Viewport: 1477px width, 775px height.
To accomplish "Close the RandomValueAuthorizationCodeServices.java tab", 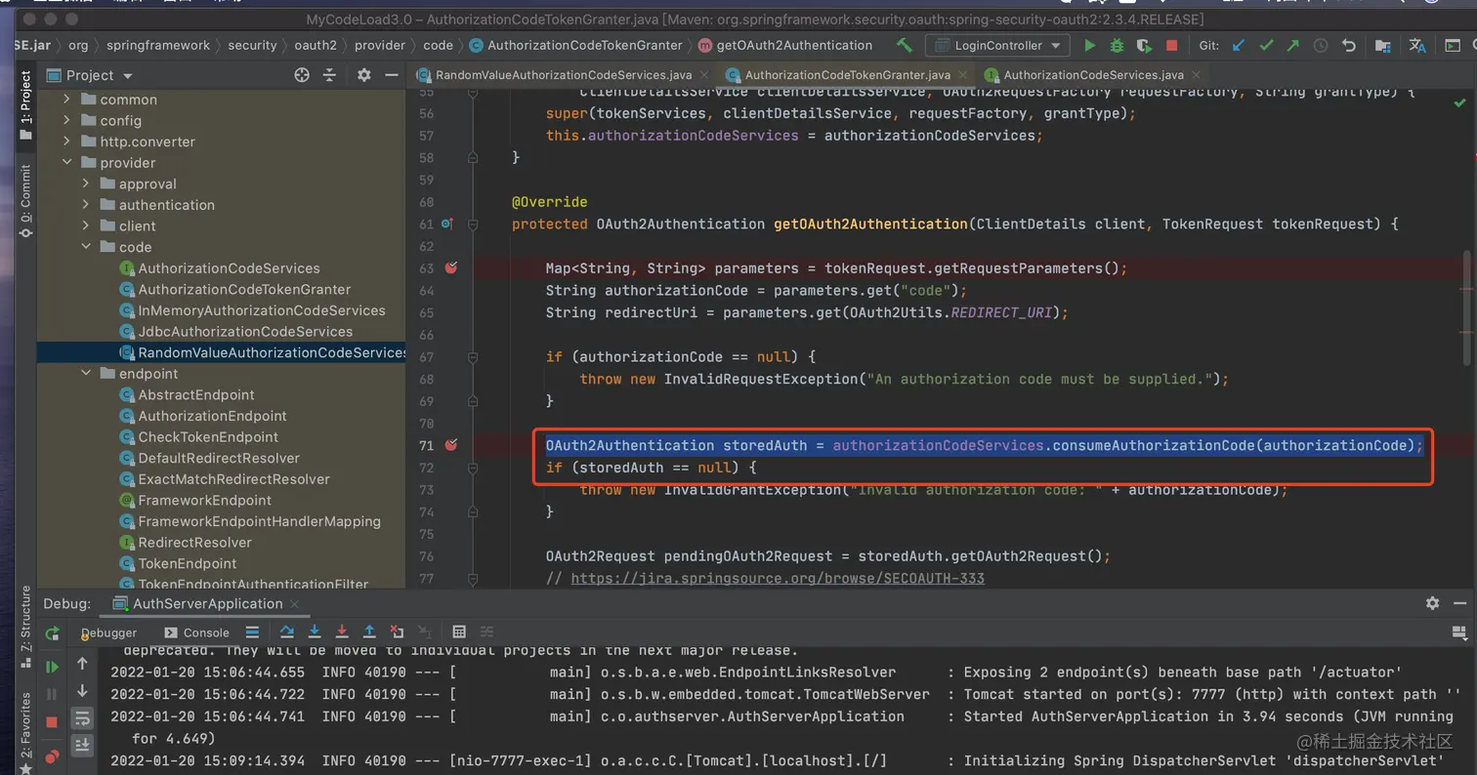I will click(706, 75).
